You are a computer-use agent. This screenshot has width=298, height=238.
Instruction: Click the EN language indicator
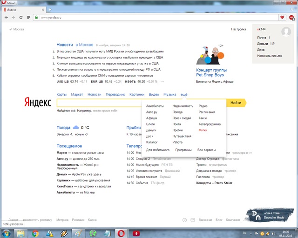(244, 233)
